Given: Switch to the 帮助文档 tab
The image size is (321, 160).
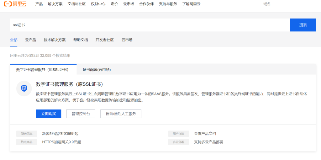Looking at the screenshot, I should pyautogui.click(x=81, y=40).
